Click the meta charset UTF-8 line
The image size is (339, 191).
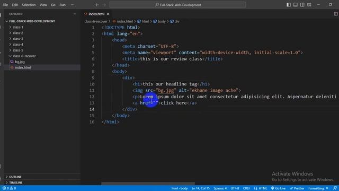pyautogui.click(x=150, y=46)
